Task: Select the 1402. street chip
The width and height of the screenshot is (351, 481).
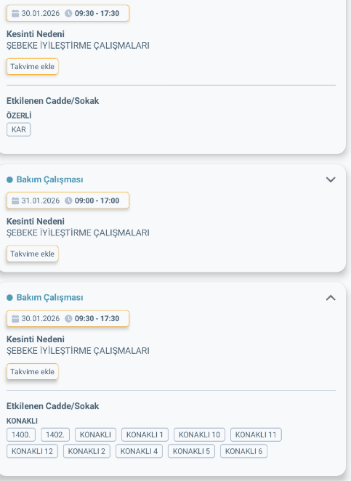Action: point(55,434)
